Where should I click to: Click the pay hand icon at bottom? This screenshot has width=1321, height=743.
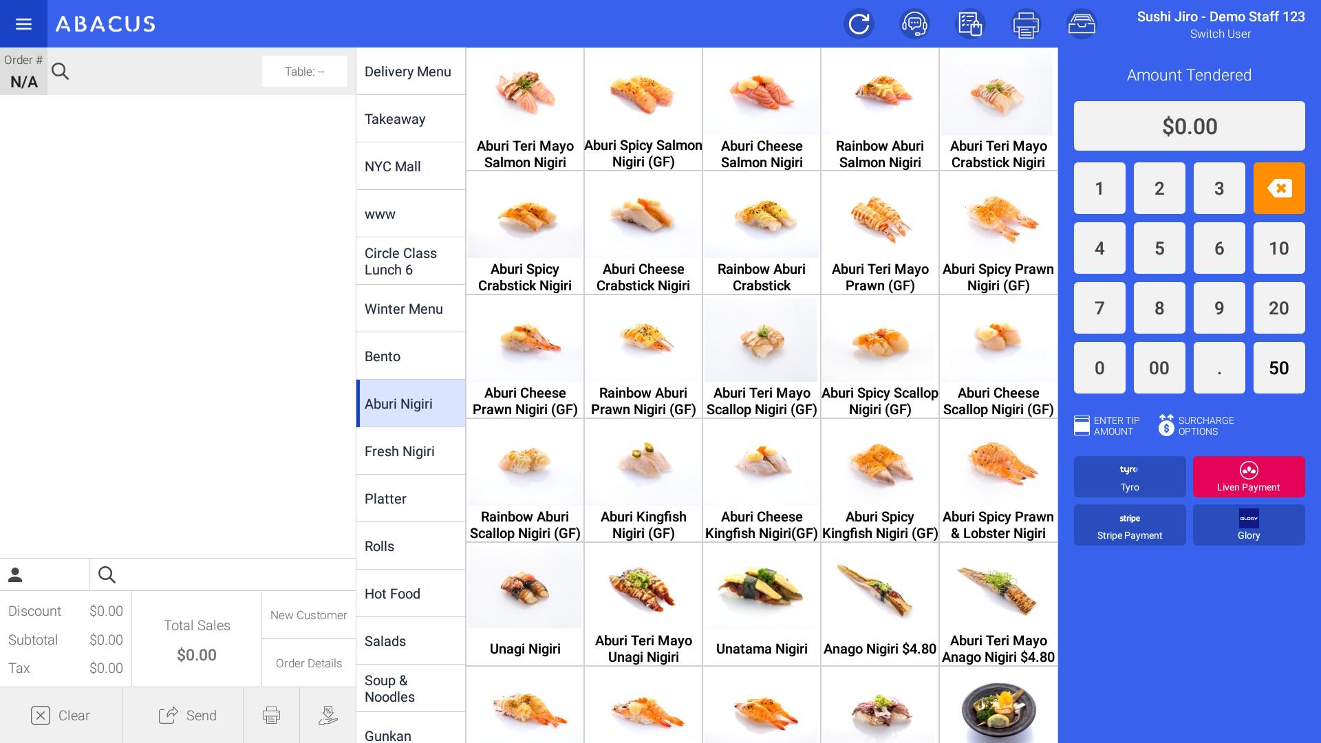click(328, 715)
